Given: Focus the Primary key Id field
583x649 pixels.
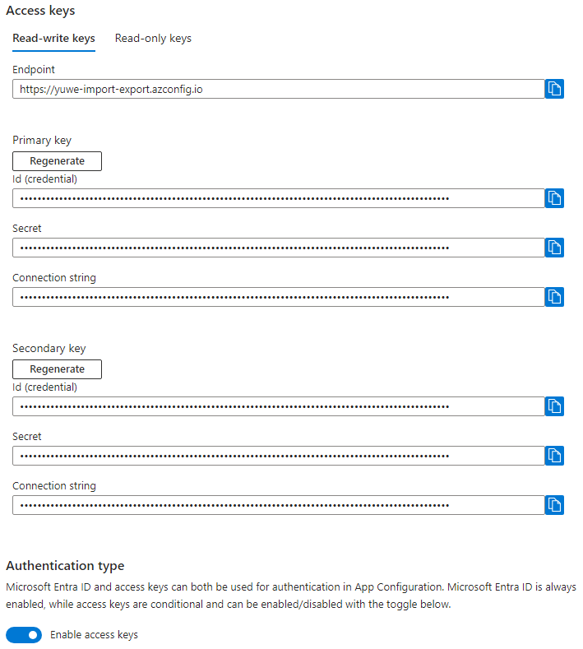Looking at the screenshot, I should [x=278, y=198].
